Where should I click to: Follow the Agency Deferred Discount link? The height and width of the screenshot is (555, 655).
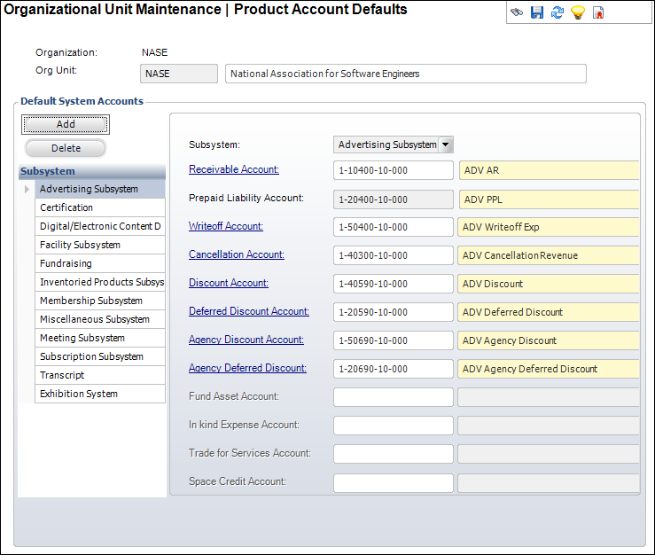pos(247,368)
